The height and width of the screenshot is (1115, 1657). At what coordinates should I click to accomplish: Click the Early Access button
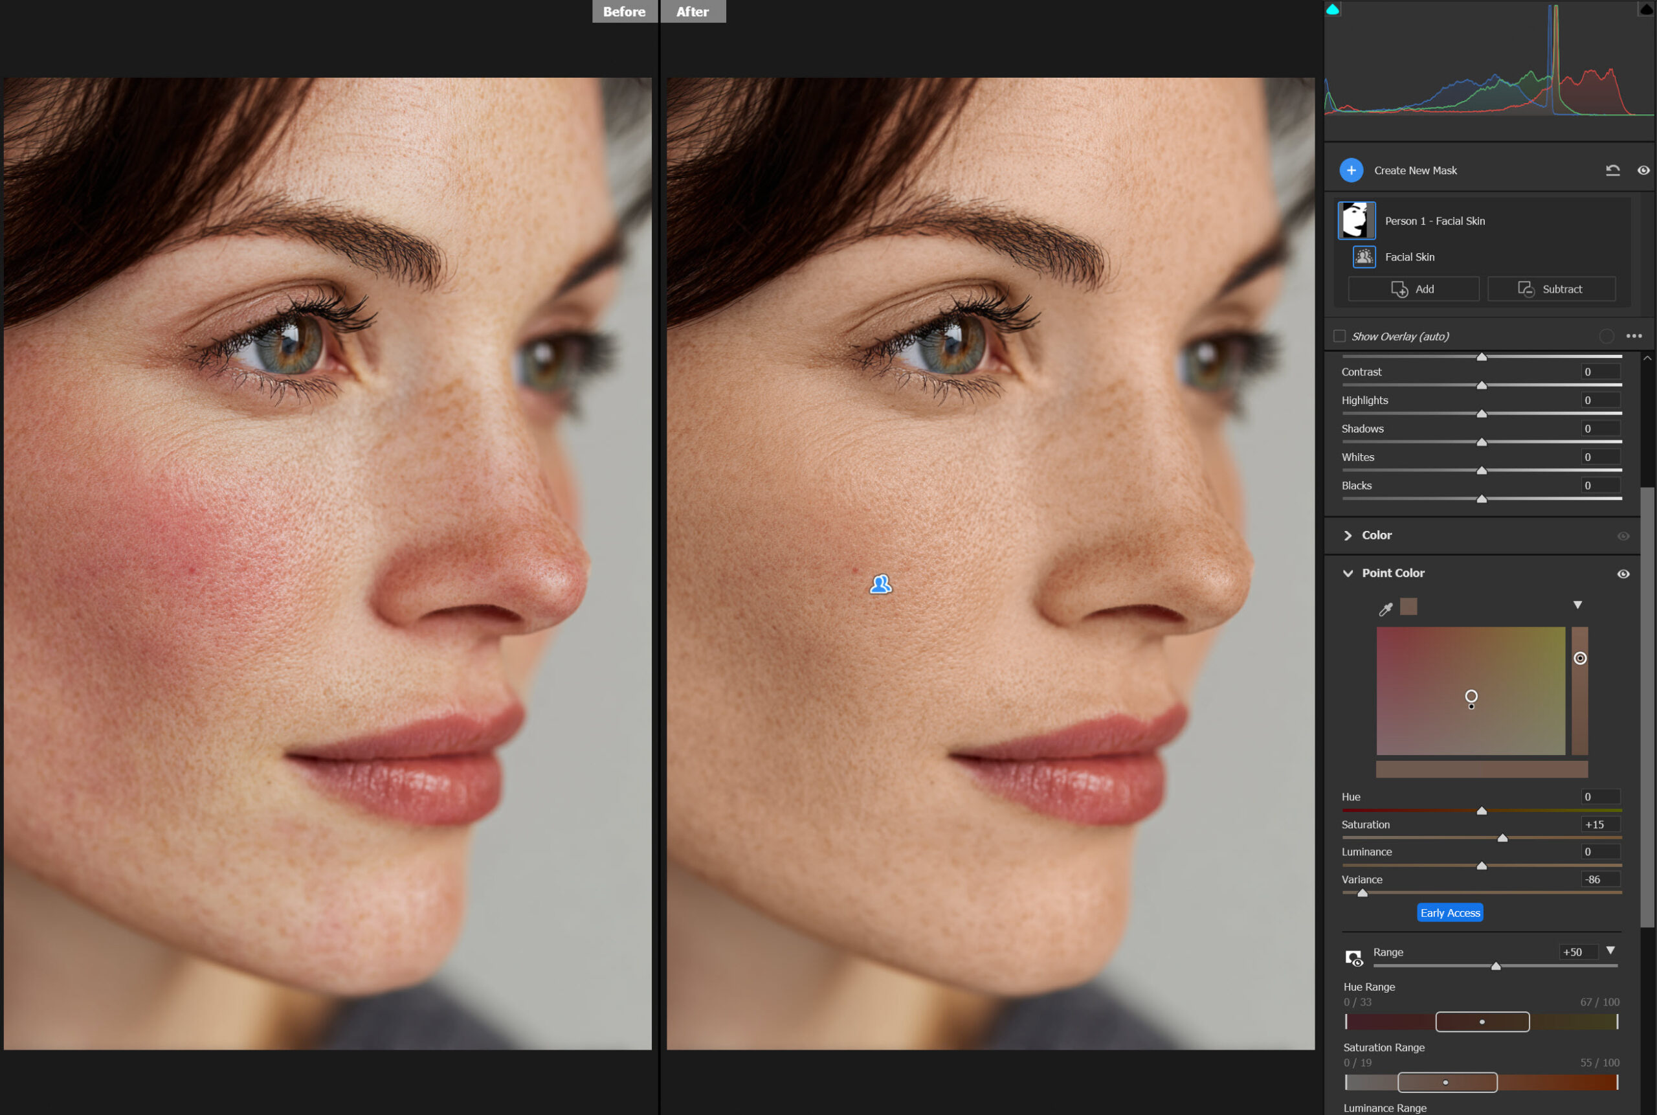[1449, 912]
